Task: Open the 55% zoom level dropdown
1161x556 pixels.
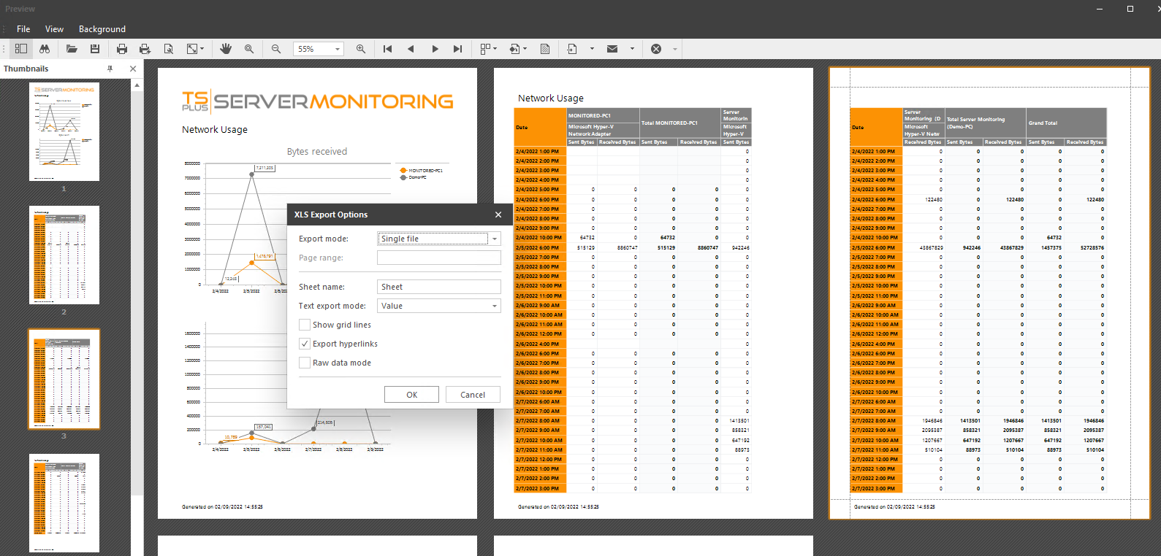Action: pyautogui.click(x=338, y=49)
